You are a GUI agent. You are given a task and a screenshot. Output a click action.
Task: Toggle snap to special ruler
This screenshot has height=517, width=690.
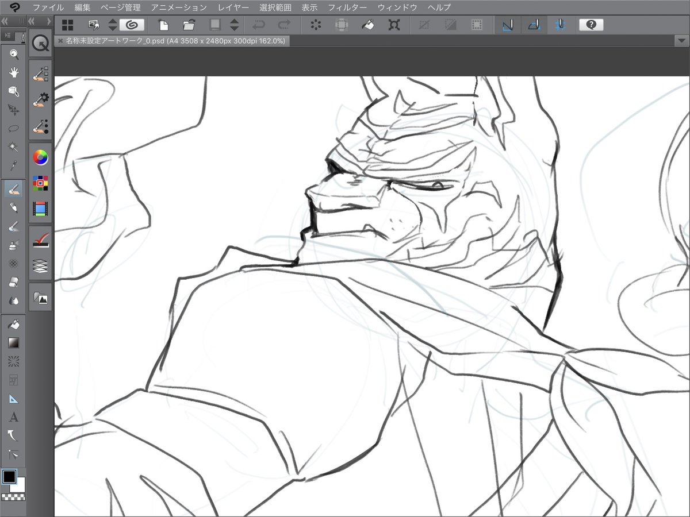[534, 25]
